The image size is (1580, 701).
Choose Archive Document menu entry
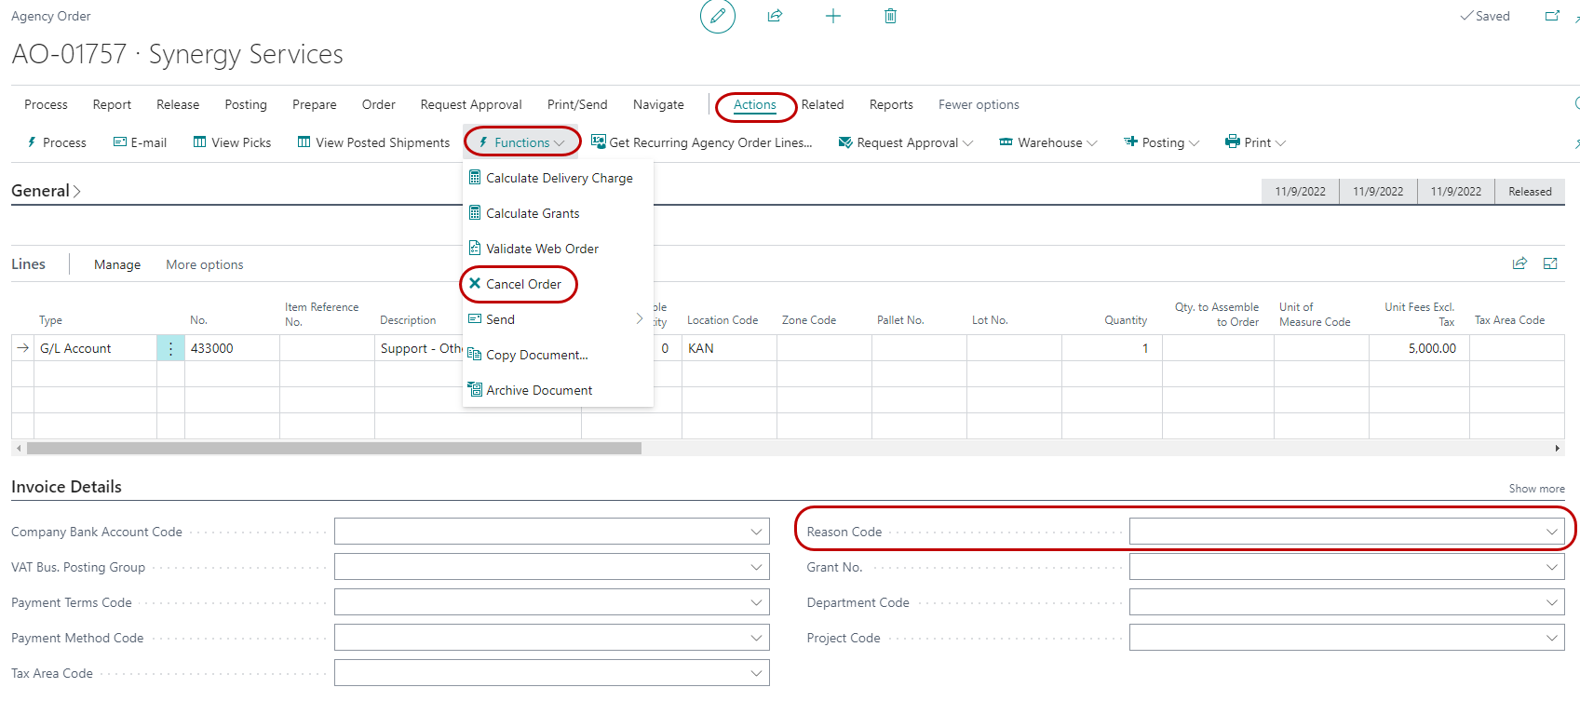tap(538, 390)
